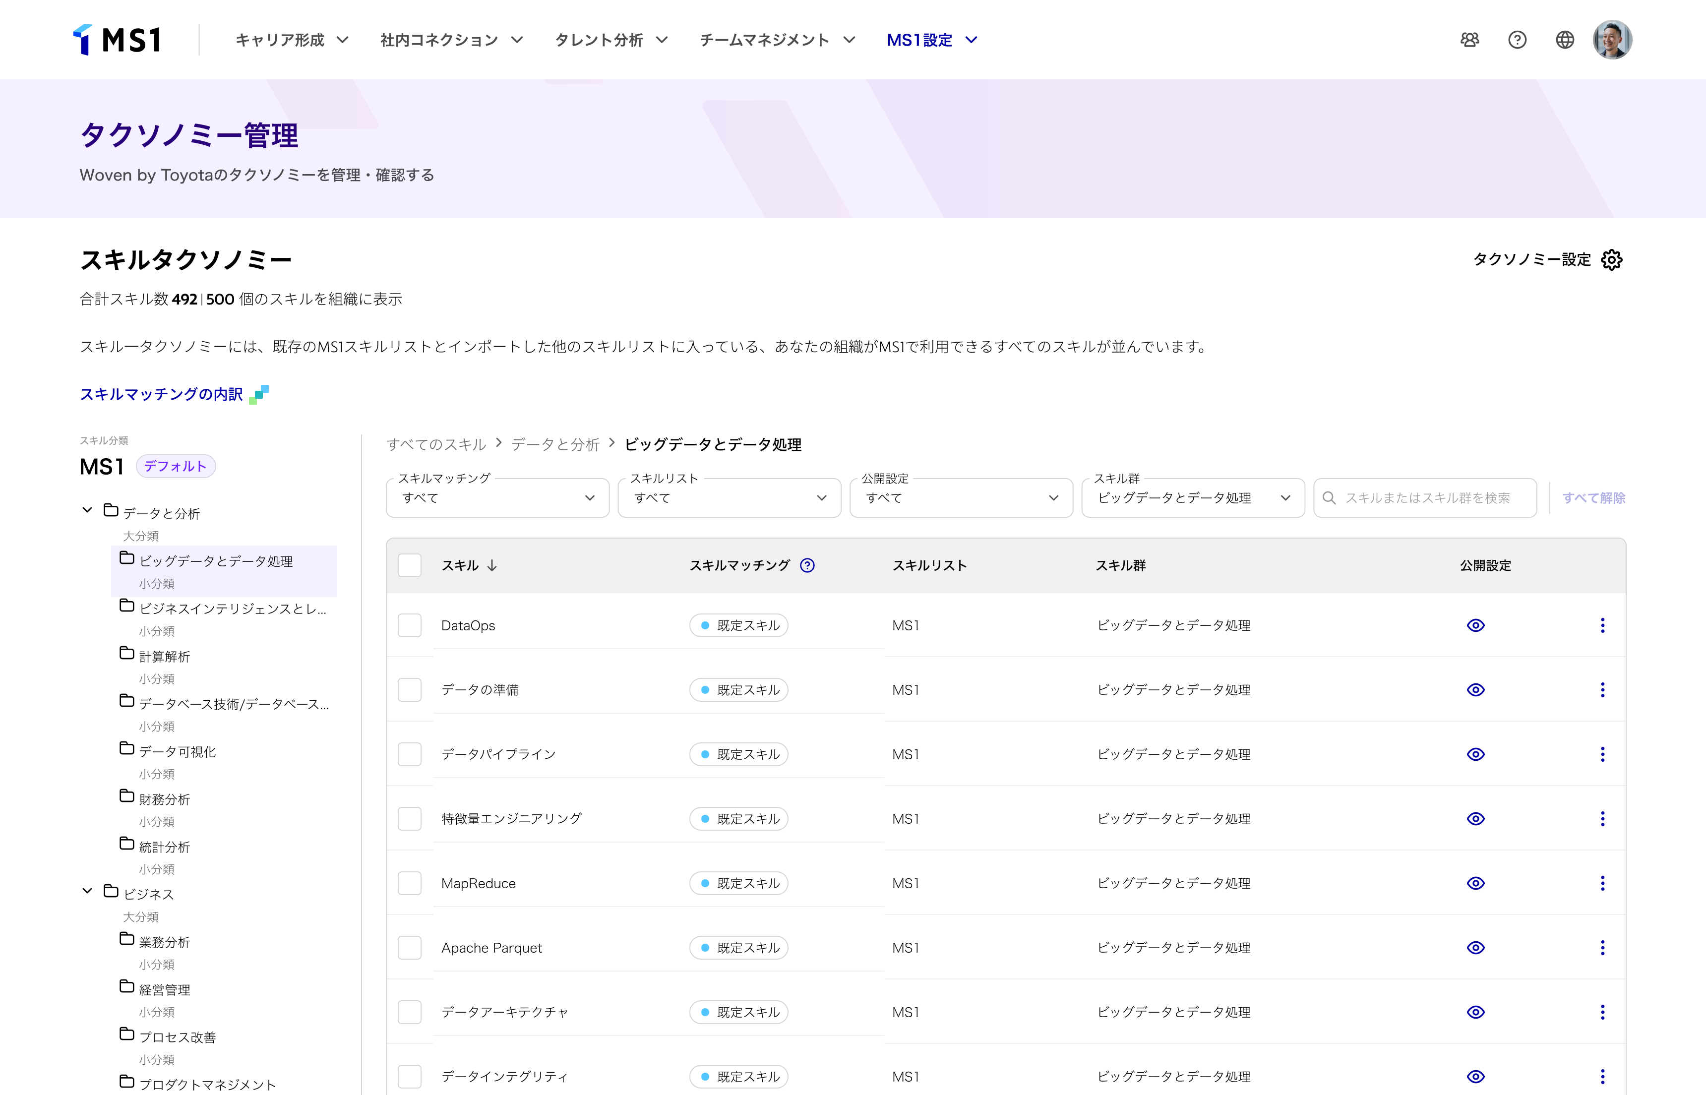Click the globe language icon
This screenshot has height=1095, width=1706.
(1565, 40)
